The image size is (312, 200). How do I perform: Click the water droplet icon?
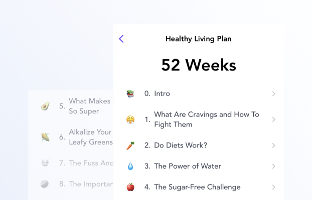130,166
